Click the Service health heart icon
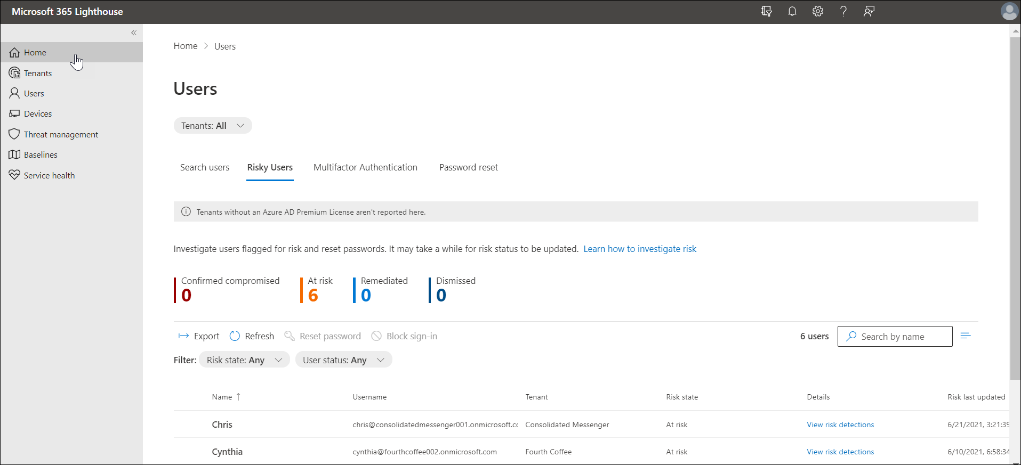Screen dimensions: 1021x465 coord(14,175)
